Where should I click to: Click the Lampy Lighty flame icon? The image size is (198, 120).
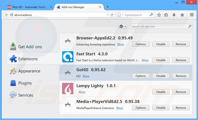[x=68, y=89]
